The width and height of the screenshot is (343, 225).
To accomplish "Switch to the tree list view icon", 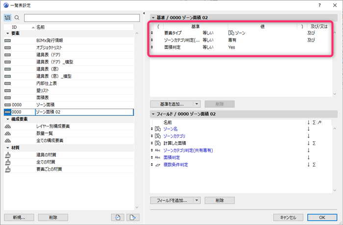I will 8,18.
